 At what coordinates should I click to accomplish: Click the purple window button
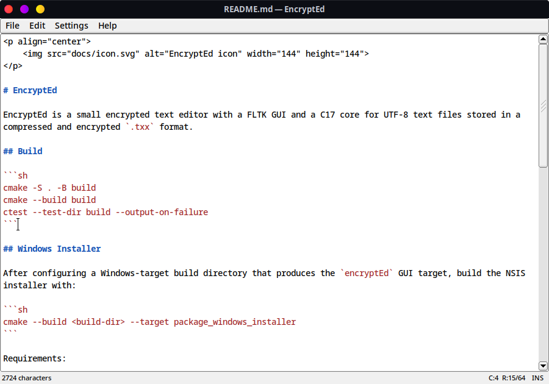[x=24, y=9]
